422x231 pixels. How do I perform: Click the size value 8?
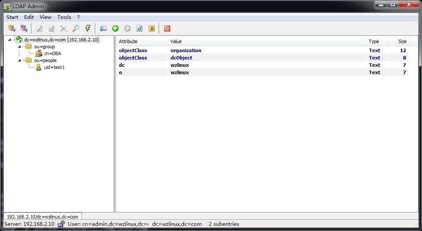(x=404, y=58)
